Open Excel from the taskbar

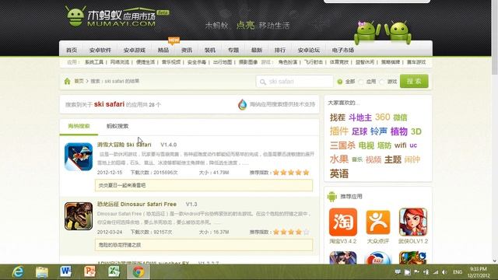(114, 271)
